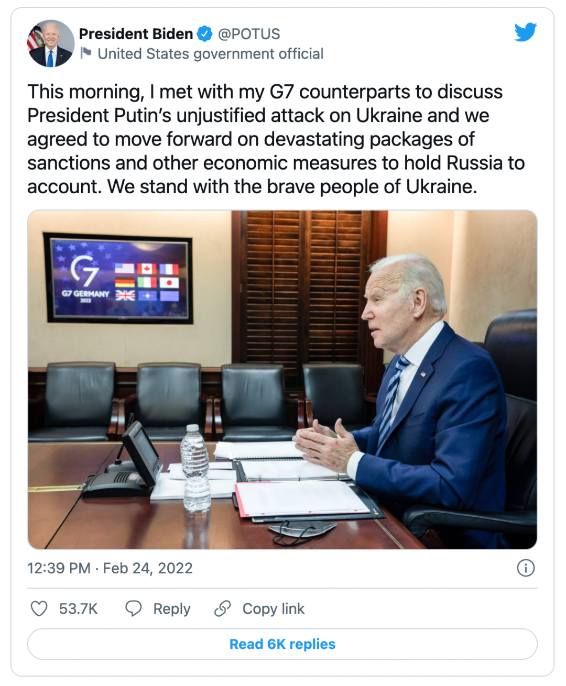Screen dimensions: 566x686
Task: Click the speech bubble reply icon
Action: (134, 608)
